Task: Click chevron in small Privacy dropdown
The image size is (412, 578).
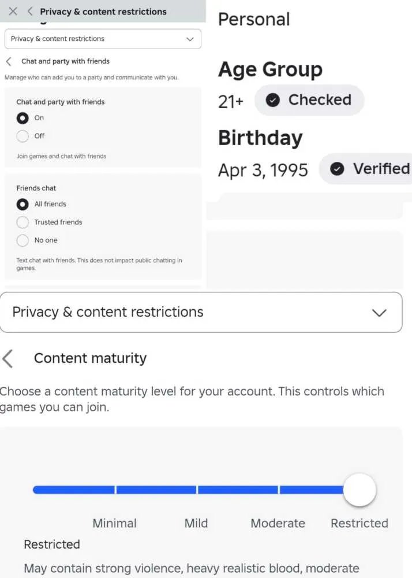Action: pyautogui.click(x=190, y=39)
